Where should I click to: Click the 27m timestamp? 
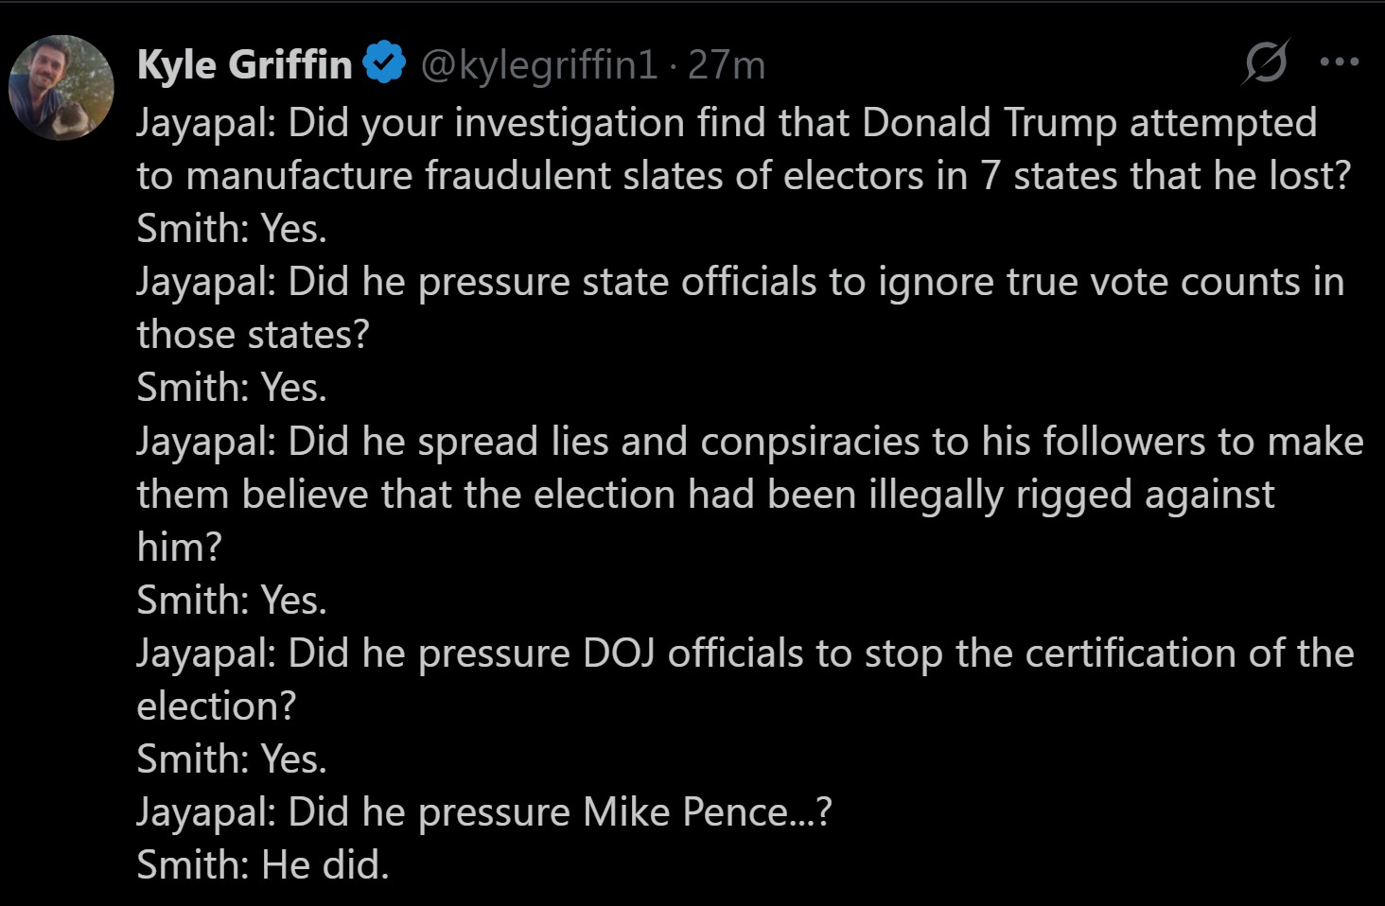pyautogui.click(x=727, y=64)
